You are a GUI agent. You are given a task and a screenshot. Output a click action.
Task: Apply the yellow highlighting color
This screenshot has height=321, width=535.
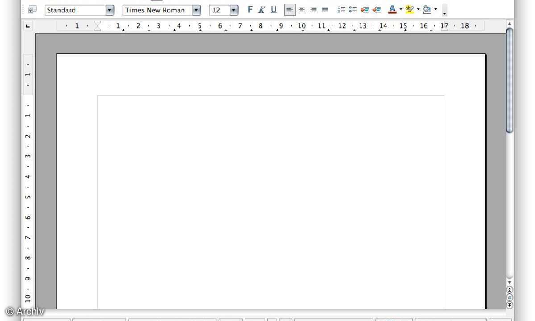(x=410, y=10)
